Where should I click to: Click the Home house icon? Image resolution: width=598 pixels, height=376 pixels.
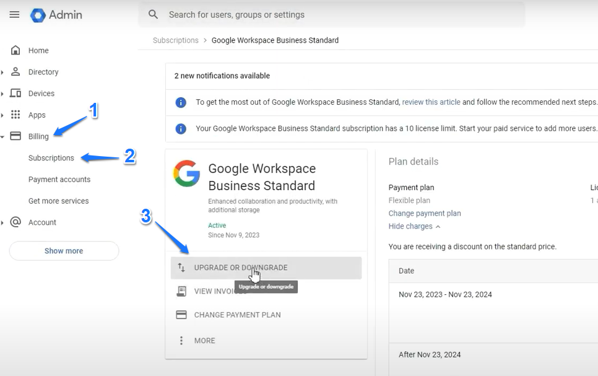[15, 50]
